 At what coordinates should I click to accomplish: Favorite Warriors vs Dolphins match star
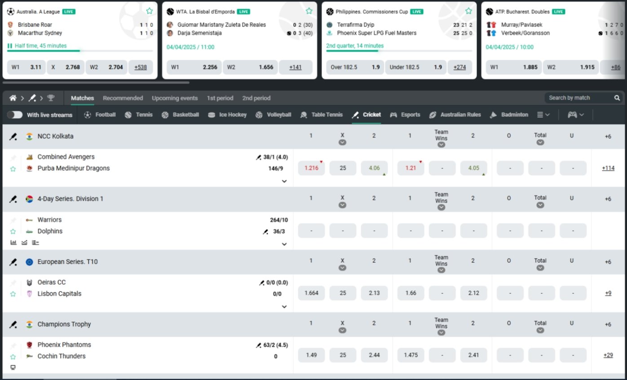pos(13,232)
